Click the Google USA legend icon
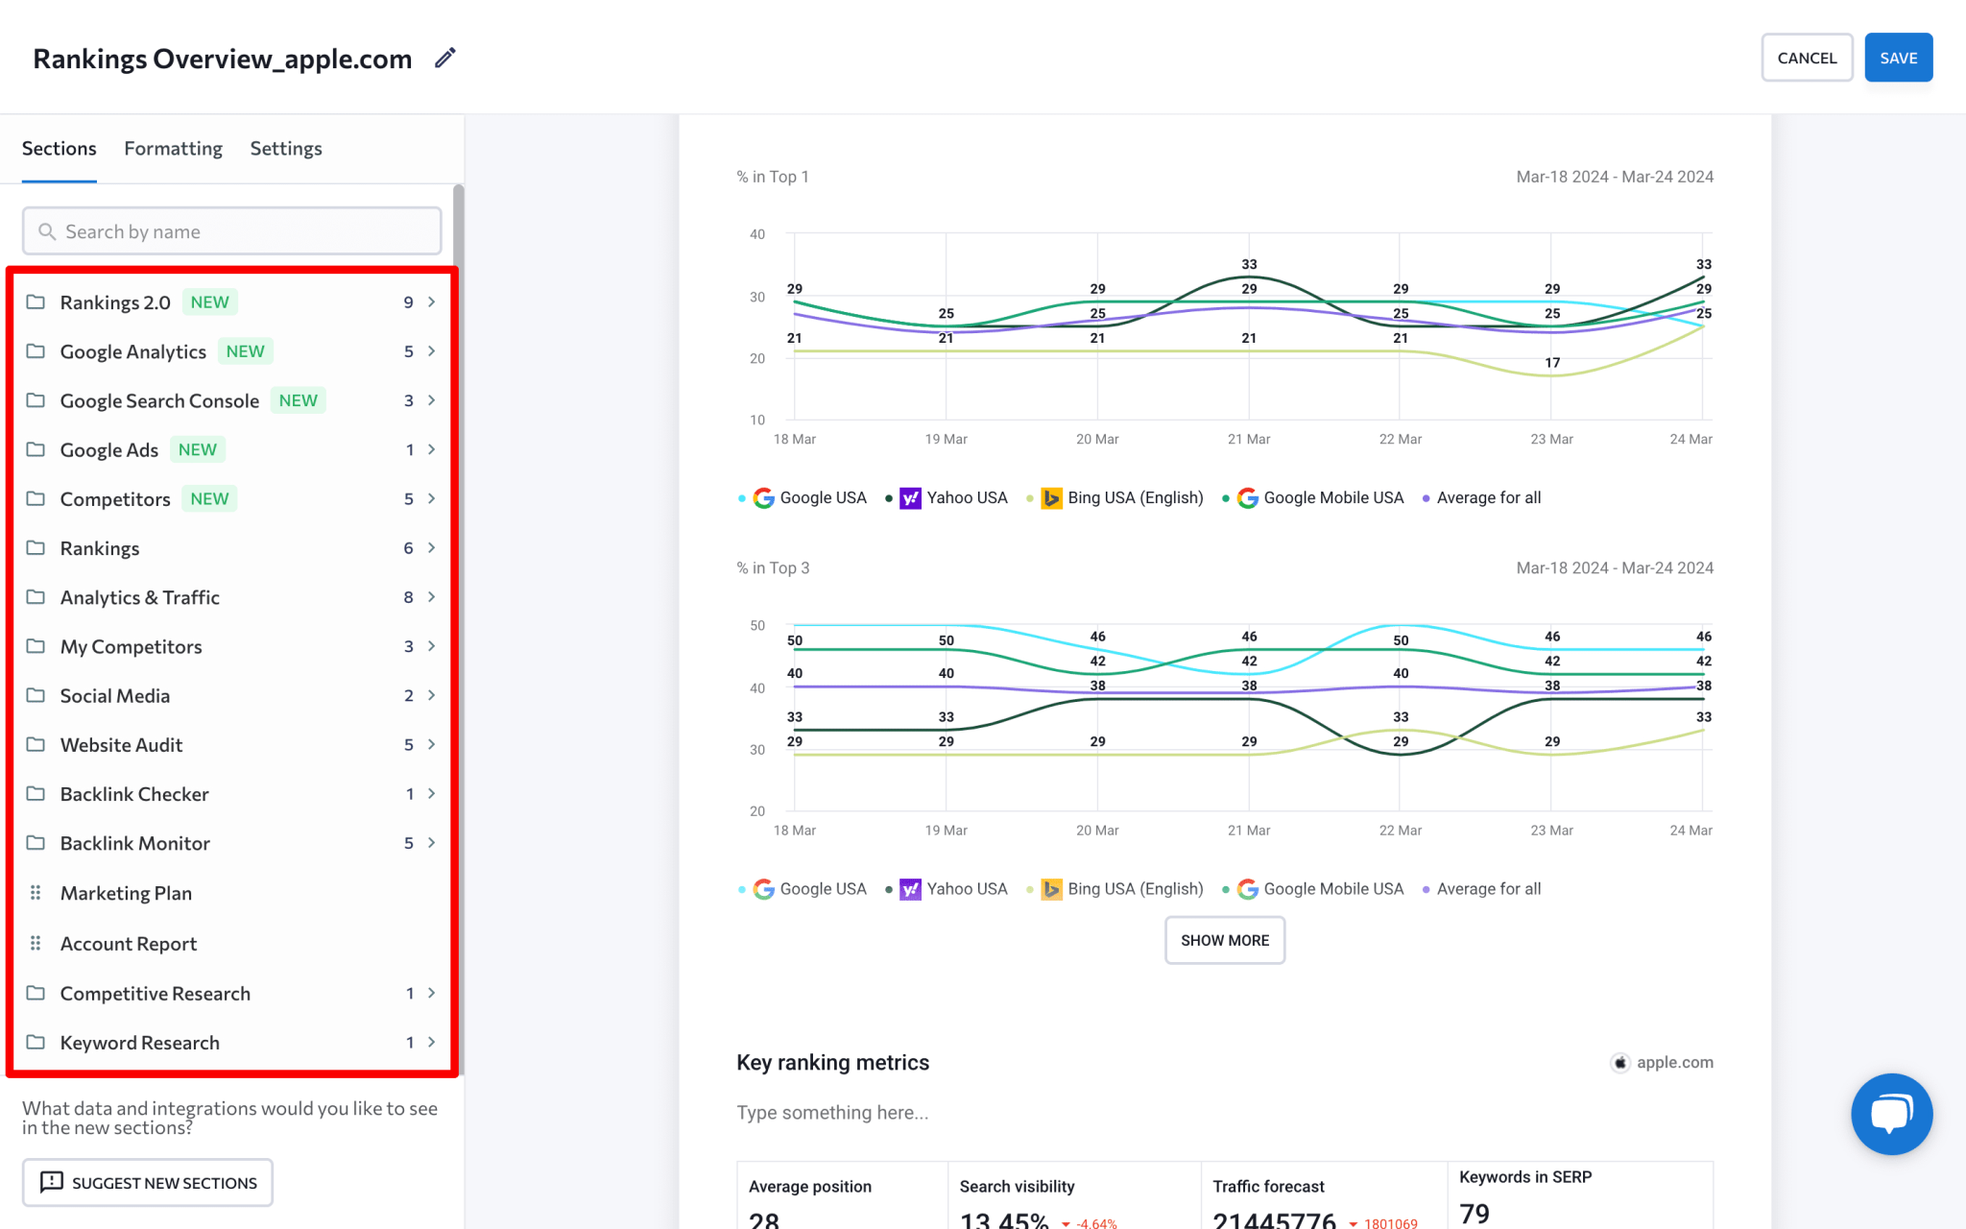This screenshot has height=1229, width=1966. click(763, 497)
